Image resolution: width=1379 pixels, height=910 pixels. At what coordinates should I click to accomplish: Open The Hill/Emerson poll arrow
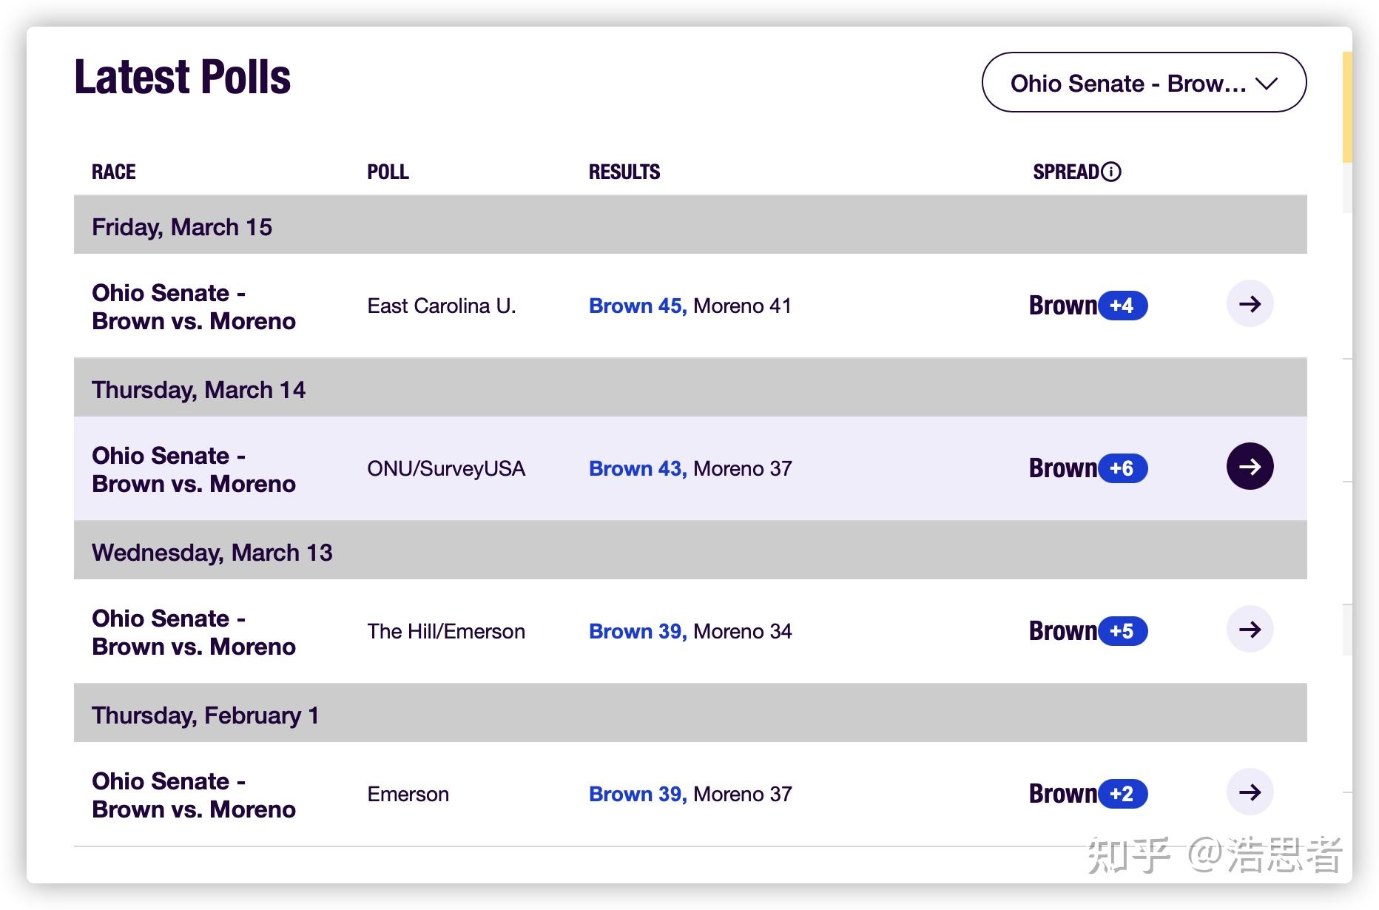click(x=1250, y=630)
